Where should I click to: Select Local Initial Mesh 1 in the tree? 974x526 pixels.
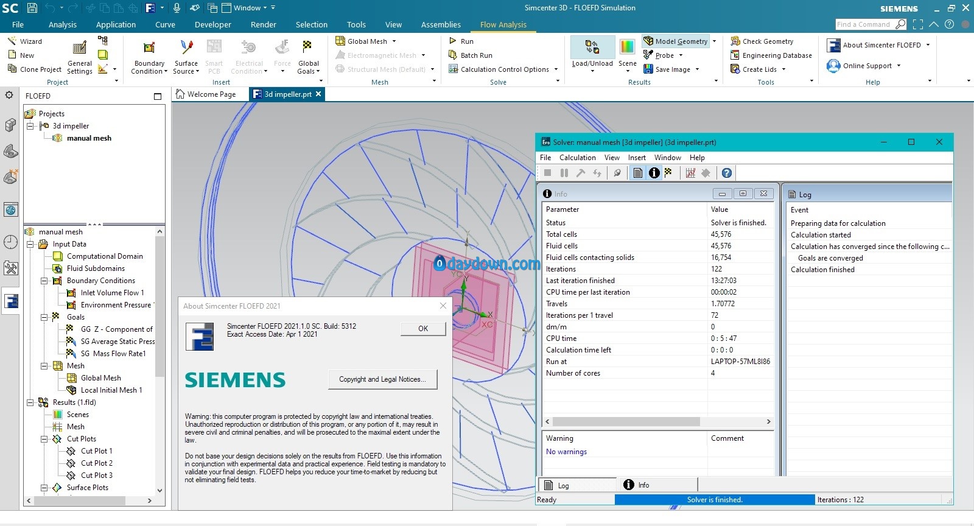(111, 390)
